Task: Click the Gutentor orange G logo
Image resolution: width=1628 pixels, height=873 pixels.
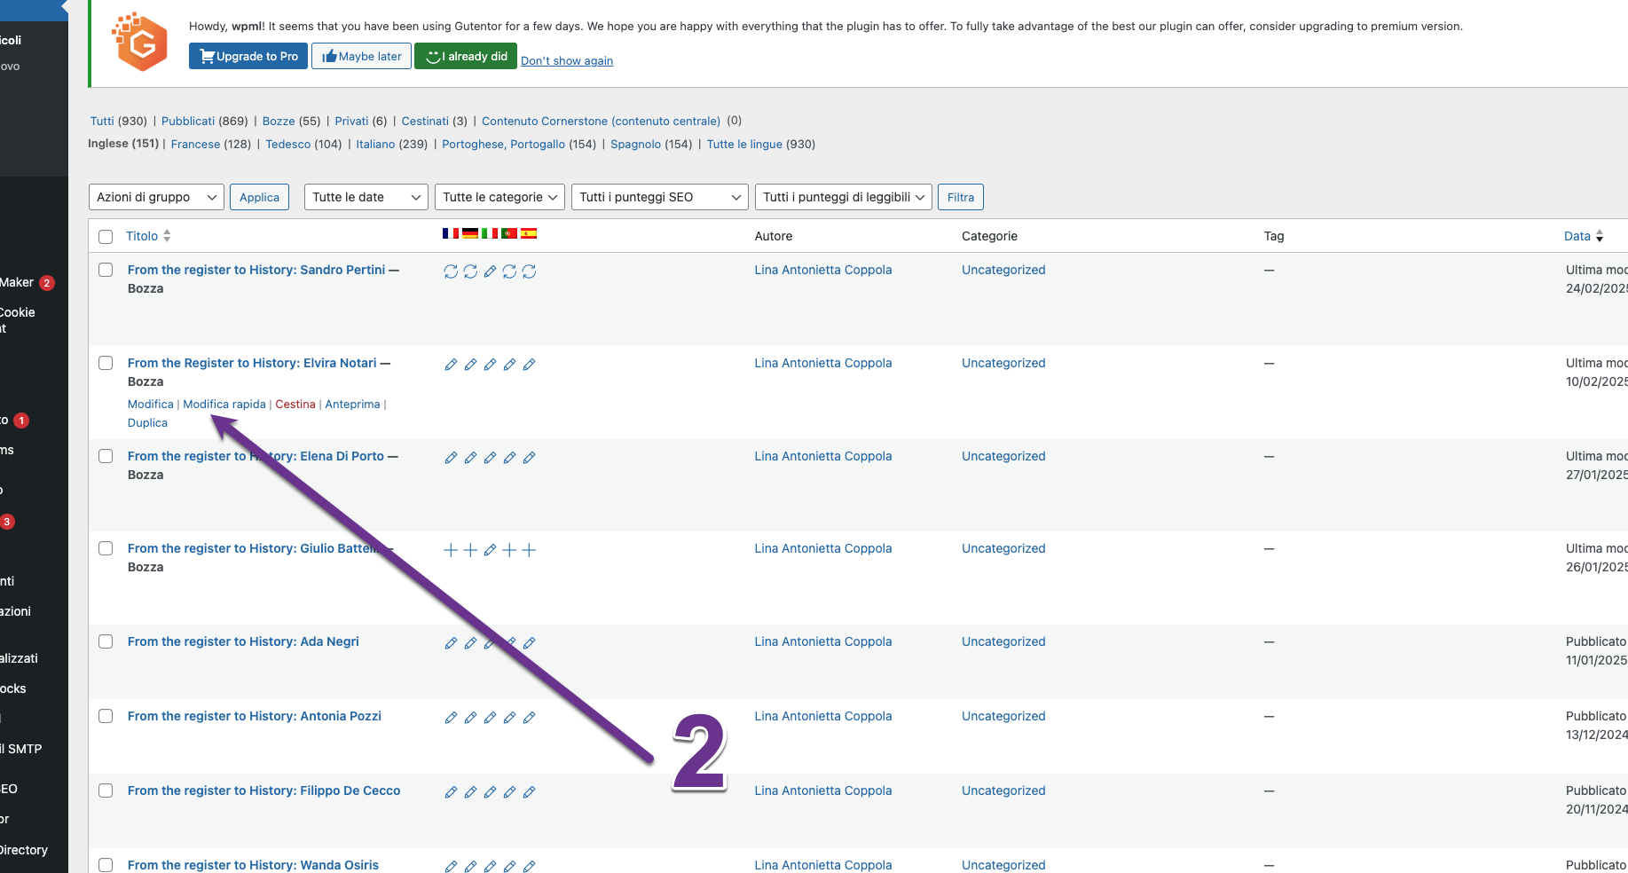Action: (x=140, y=42)
